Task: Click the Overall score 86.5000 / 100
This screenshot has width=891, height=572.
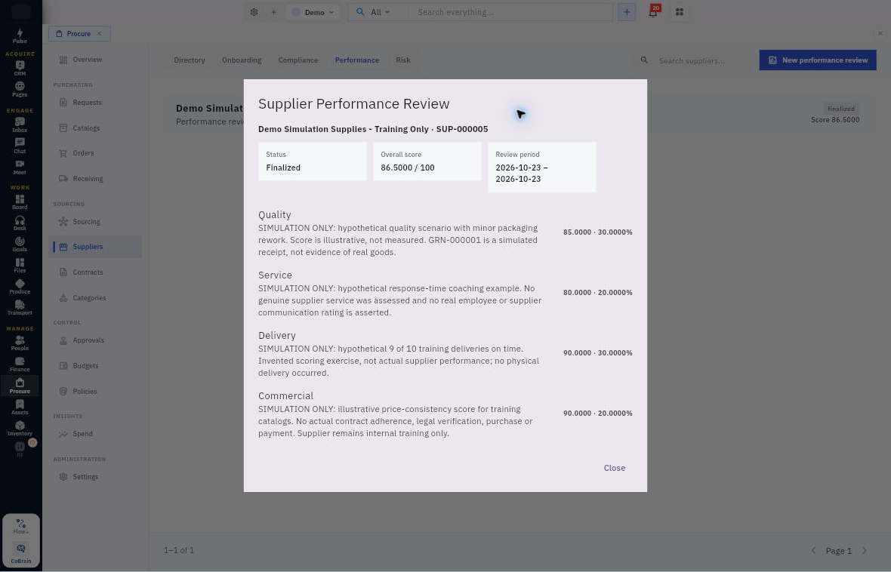Action: point(408,168)
